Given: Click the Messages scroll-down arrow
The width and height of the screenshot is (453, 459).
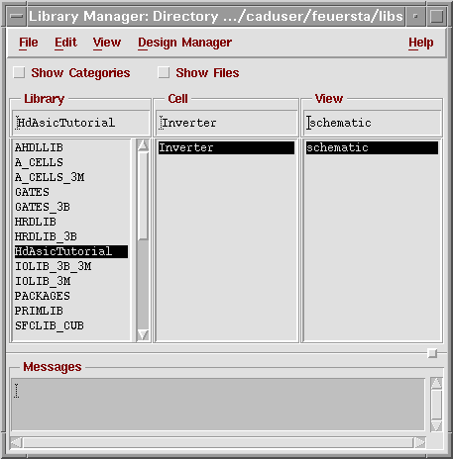Looking at the screenshot, I should (436, 425).
